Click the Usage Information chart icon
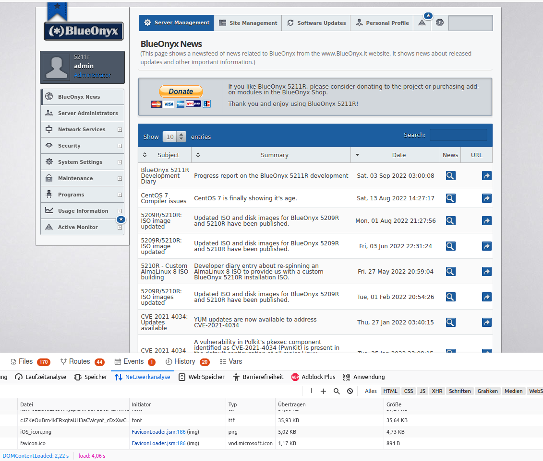The image size is (543, 461). tap(49, 210)
